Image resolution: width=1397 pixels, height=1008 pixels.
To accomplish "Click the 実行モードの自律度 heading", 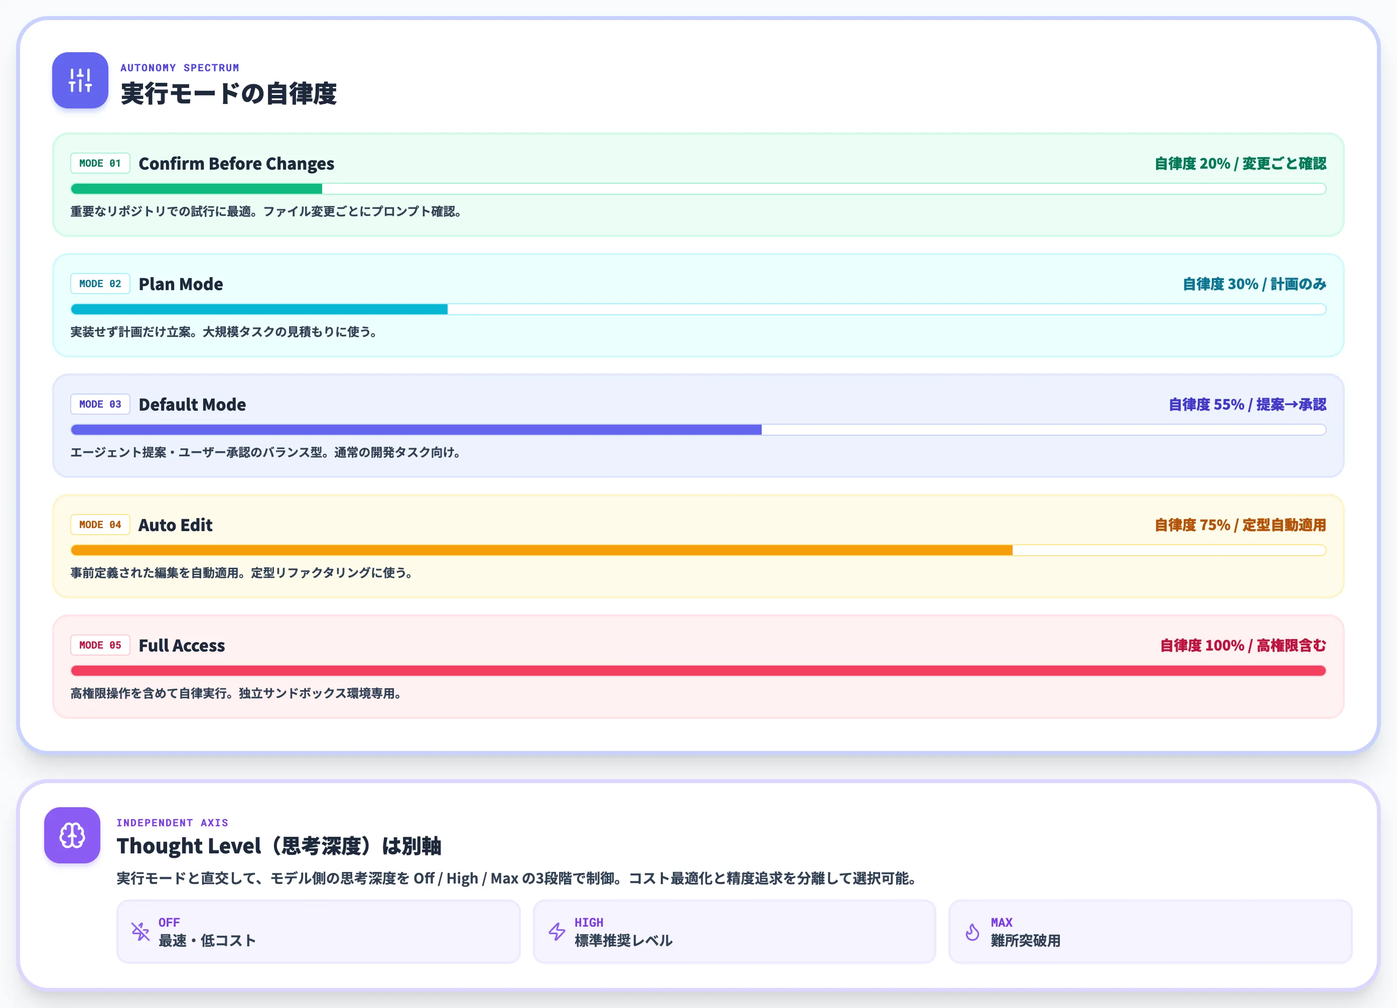I will [228, 94].
